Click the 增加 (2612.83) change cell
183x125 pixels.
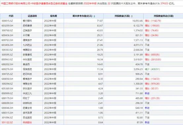tap(153, 59)
